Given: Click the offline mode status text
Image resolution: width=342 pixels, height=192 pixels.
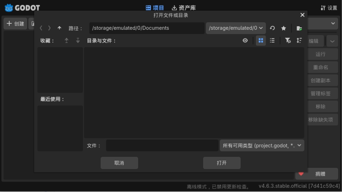Looking at the screenshot, I should 218,187.
